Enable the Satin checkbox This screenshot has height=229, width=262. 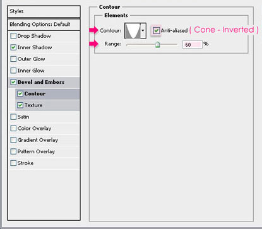13,117
